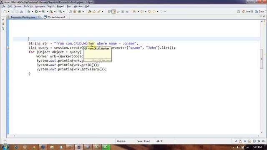
Task: Expand the Debug configurations dropdown arrow
Action: [33, 12]
